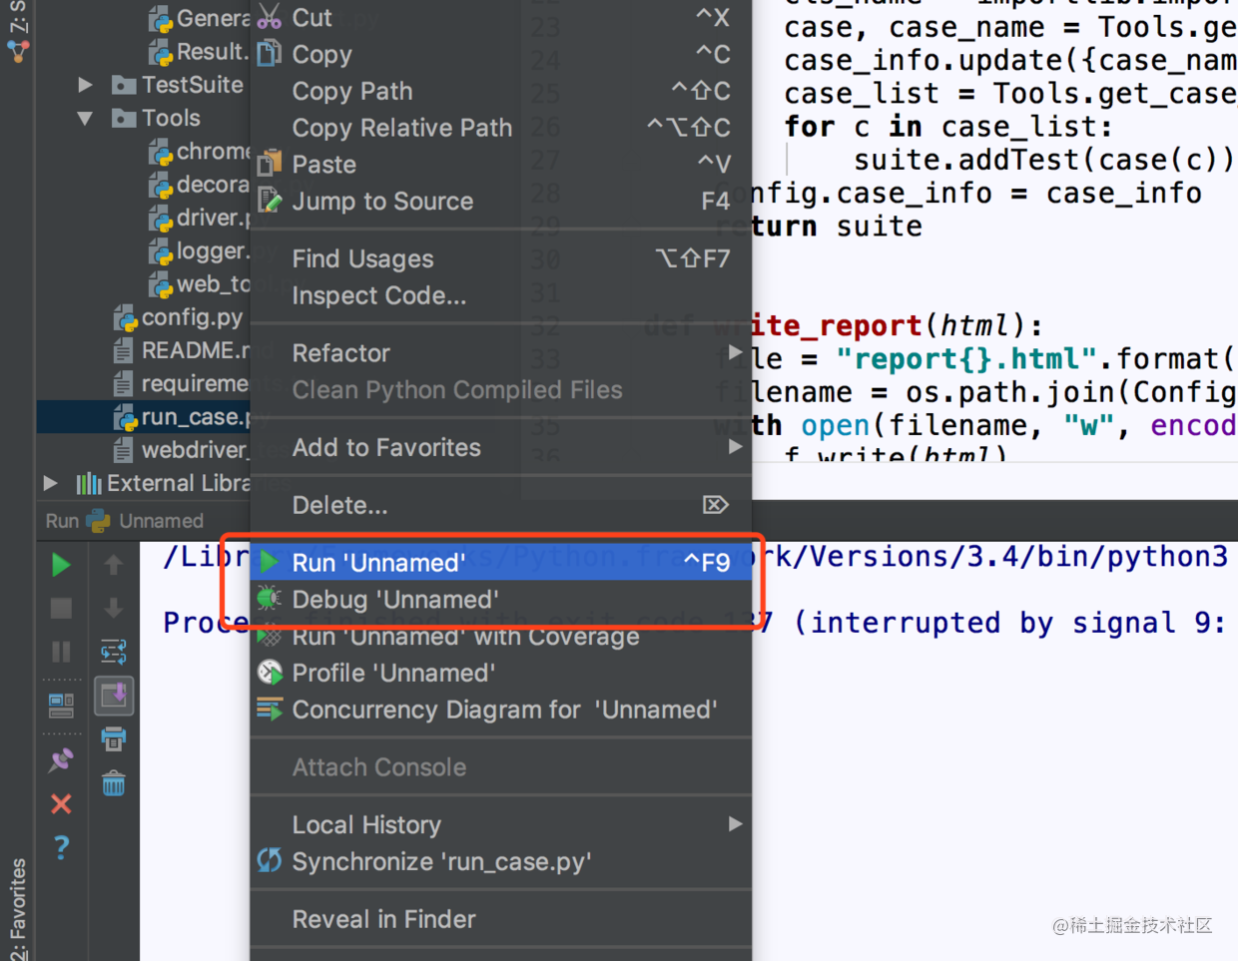The height and width of the screenshot is (961, 1238).
Task: Select the decorator file under Tools
Action: click(x=213, y=185)
